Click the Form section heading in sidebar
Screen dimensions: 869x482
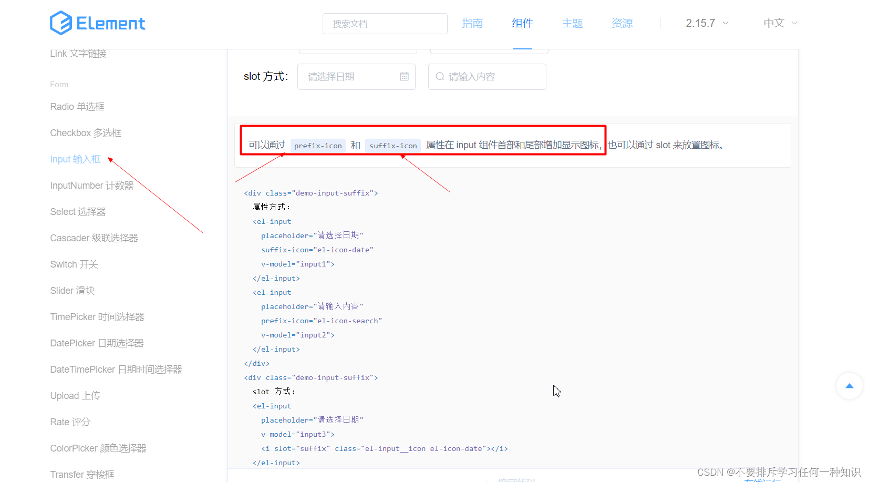pos(59,85)
